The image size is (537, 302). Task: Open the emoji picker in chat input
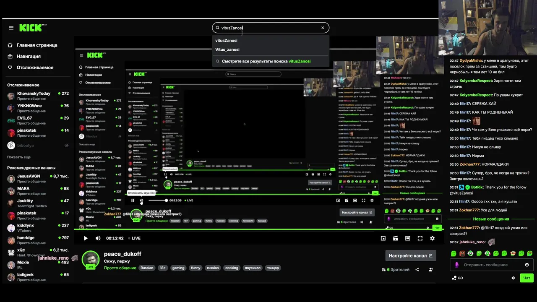point(527,265)
